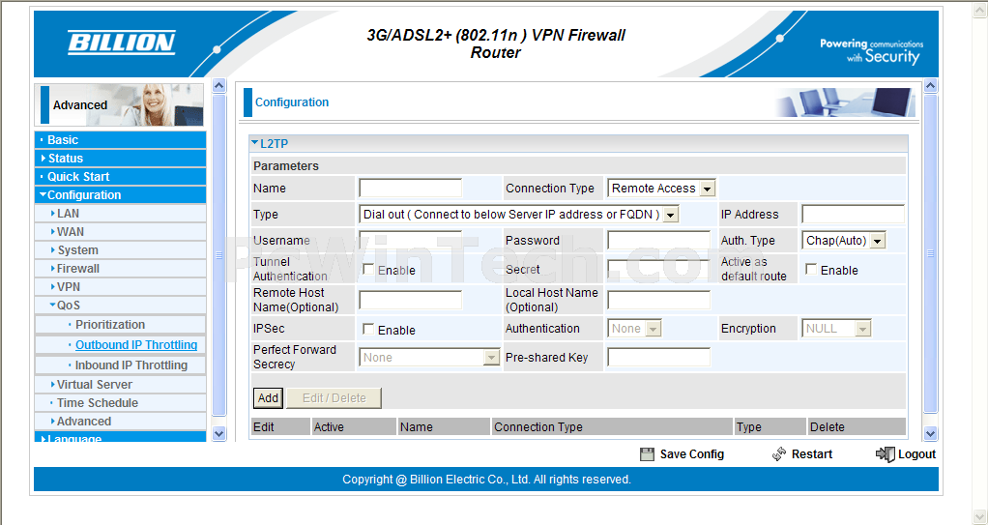The height and width of the screenshot is (525, 988).
Task: Click the Restart arrows icon
Action: pos(779,453)
